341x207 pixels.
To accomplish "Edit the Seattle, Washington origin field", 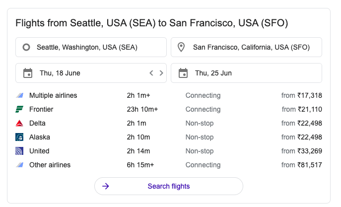I will (91, 47).
